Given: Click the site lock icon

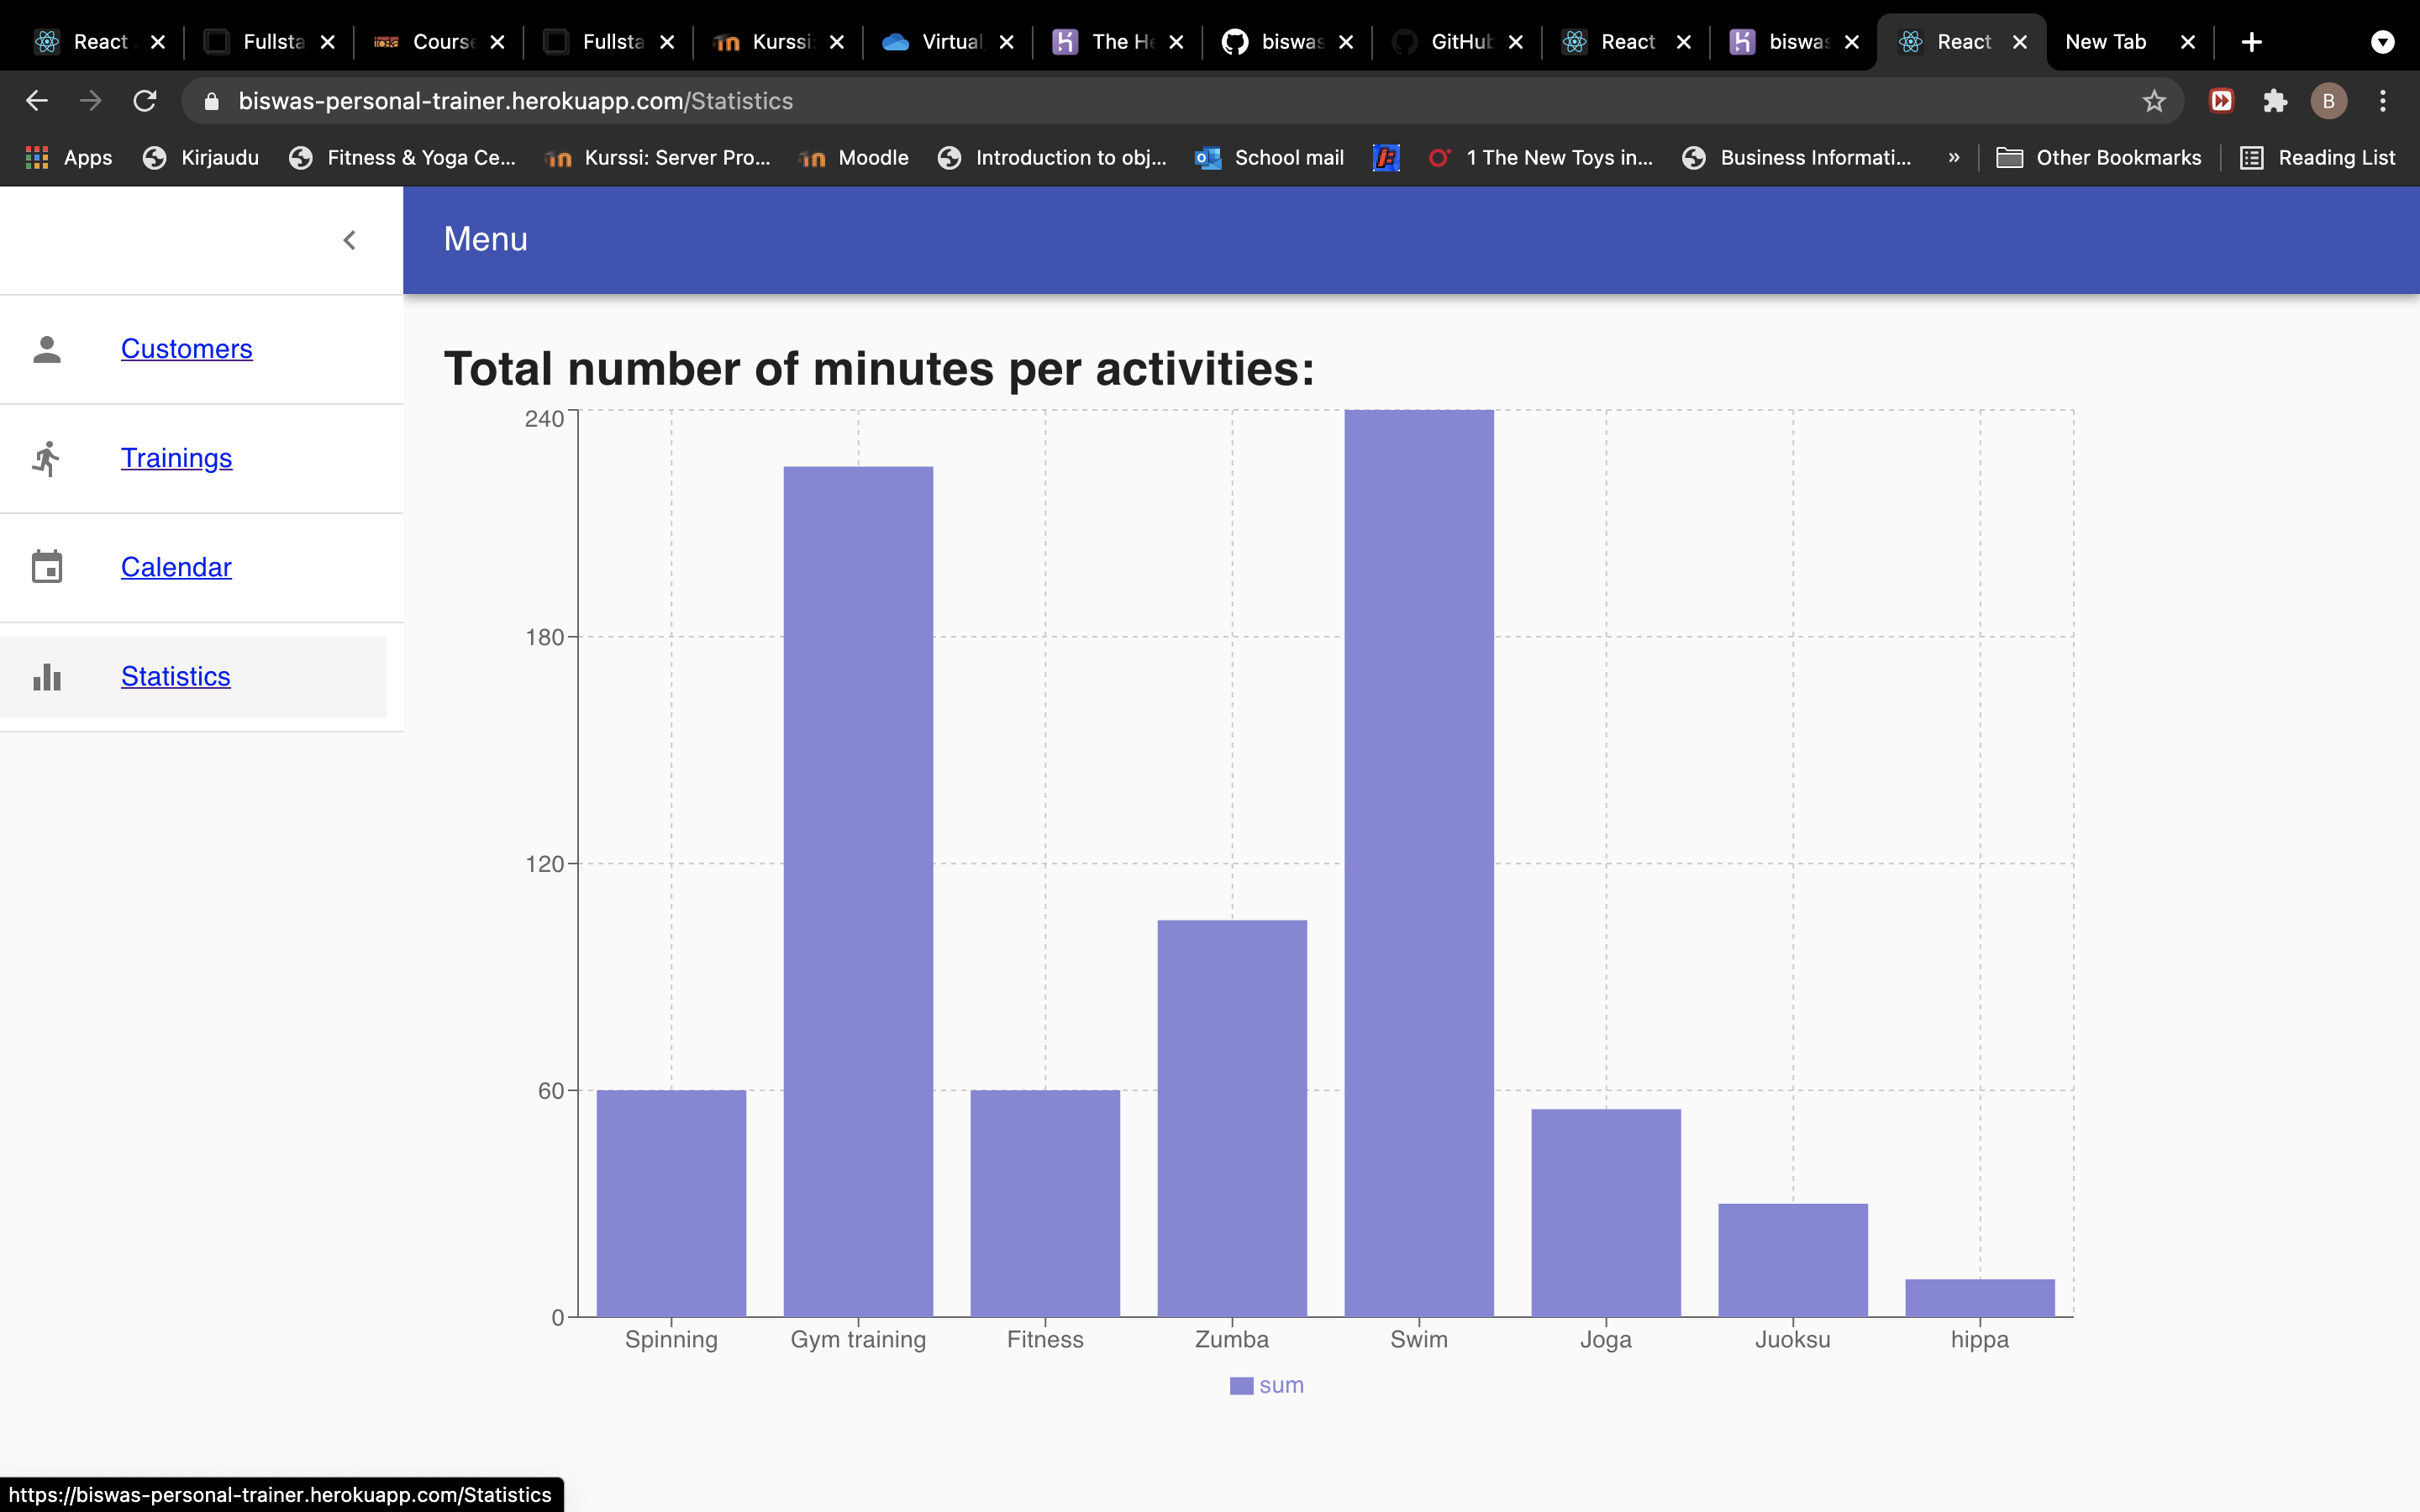Looking at the screenshot, I should click(x=211, y=101).
